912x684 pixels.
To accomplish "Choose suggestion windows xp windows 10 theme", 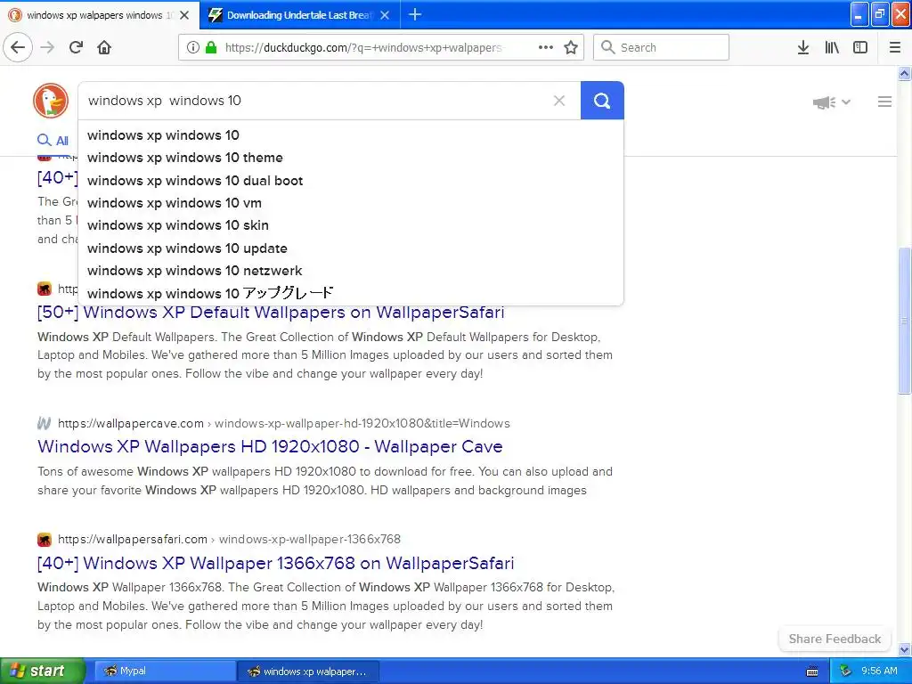I will 351,158.
